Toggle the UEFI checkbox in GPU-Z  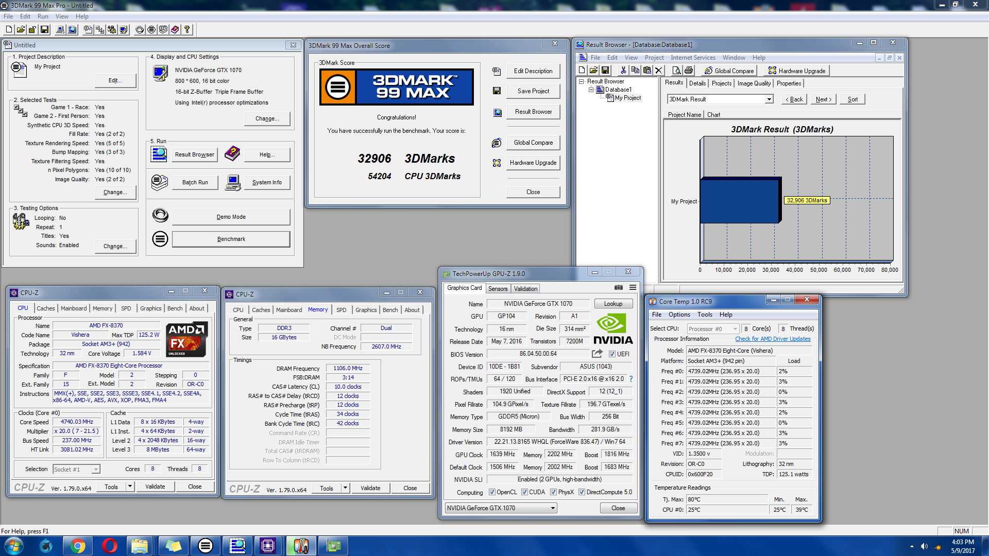[x=612, y=354]
